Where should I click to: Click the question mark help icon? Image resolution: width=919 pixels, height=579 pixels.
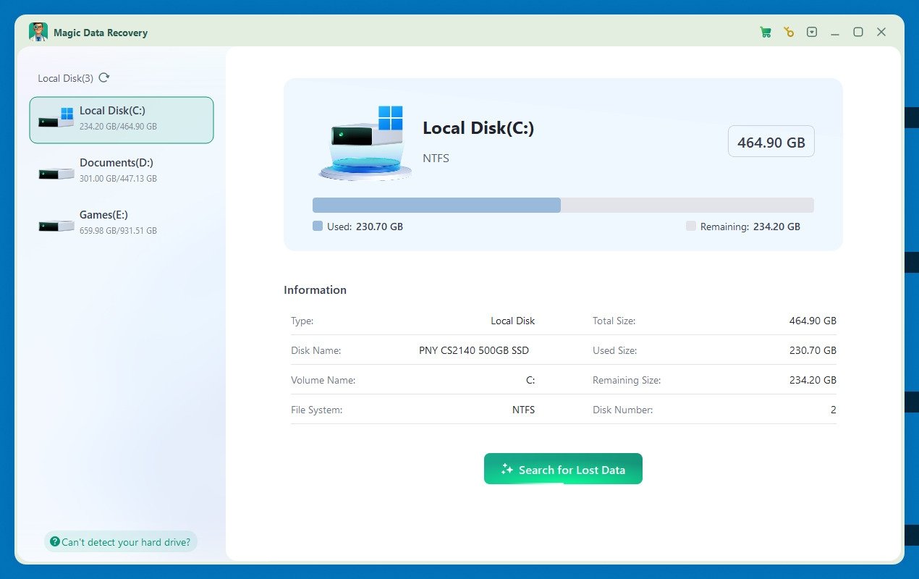(56, 541)
